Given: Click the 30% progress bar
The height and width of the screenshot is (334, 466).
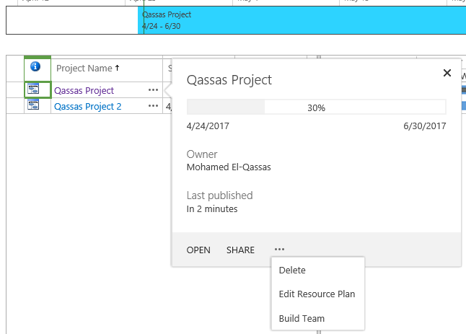Looking at the screenshot, I should [x=316, y=107].
